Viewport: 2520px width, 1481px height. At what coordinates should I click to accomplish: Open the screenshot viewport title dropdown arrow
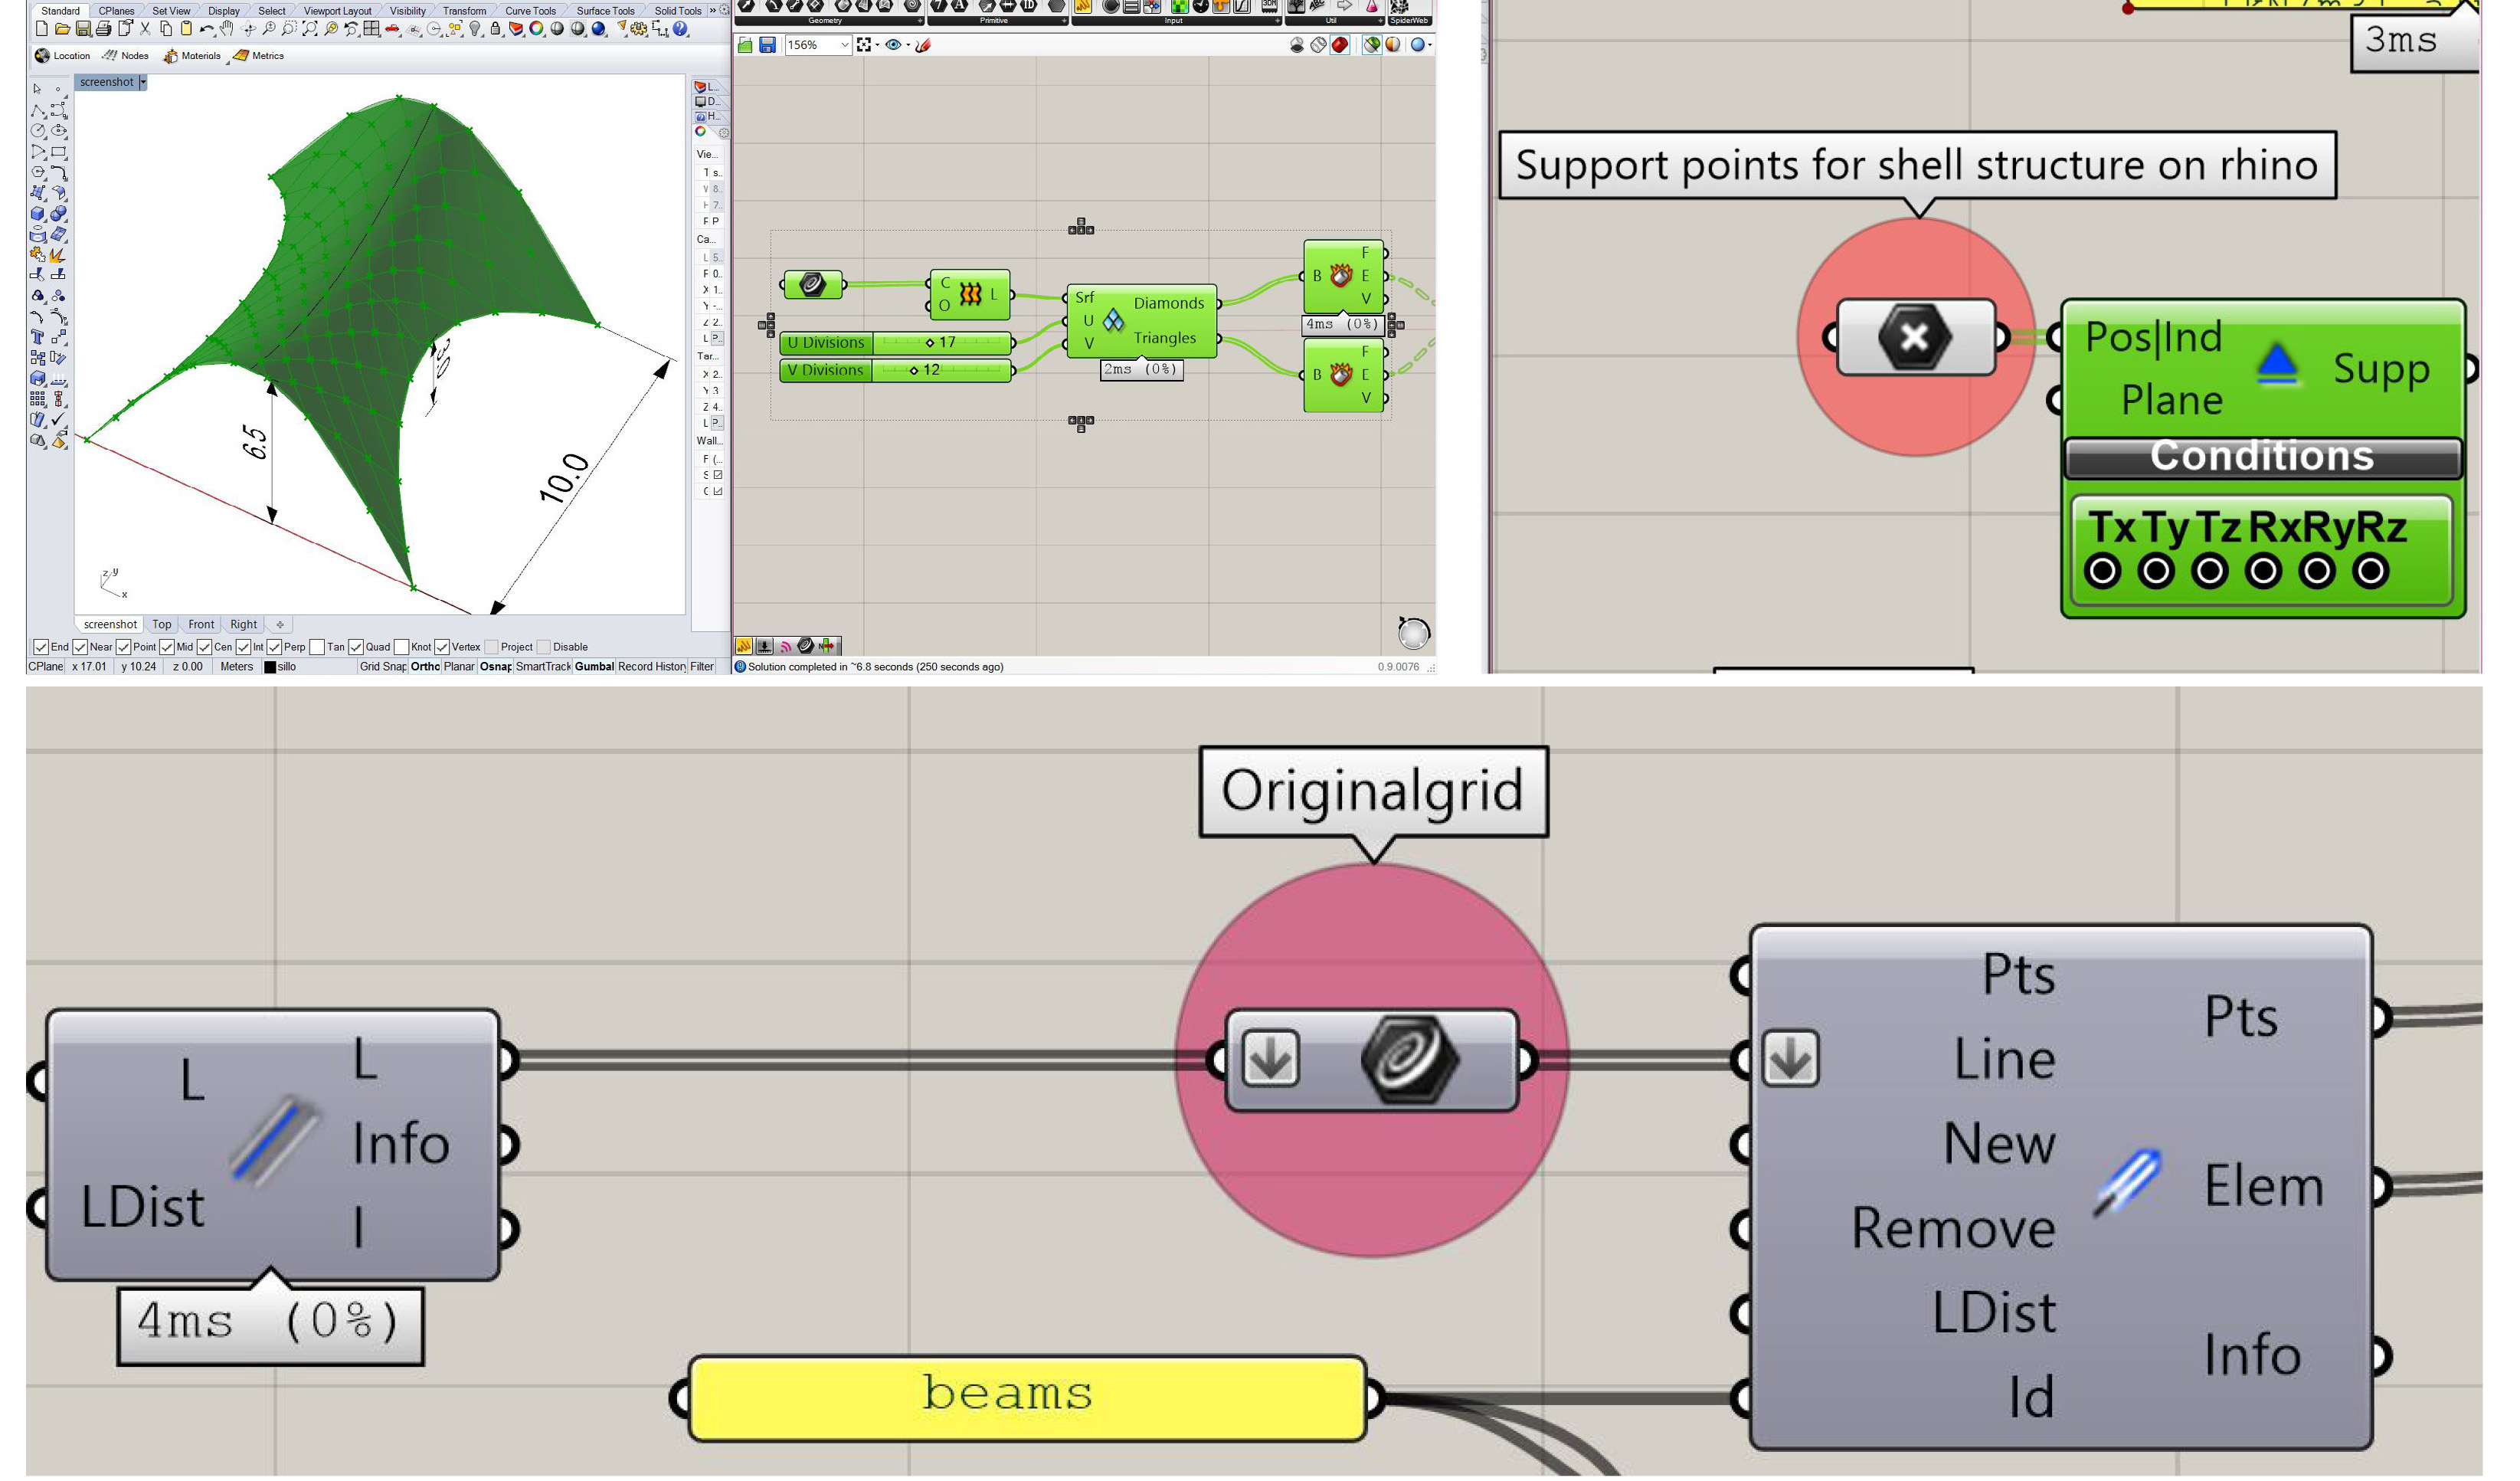tap(143, 82)
